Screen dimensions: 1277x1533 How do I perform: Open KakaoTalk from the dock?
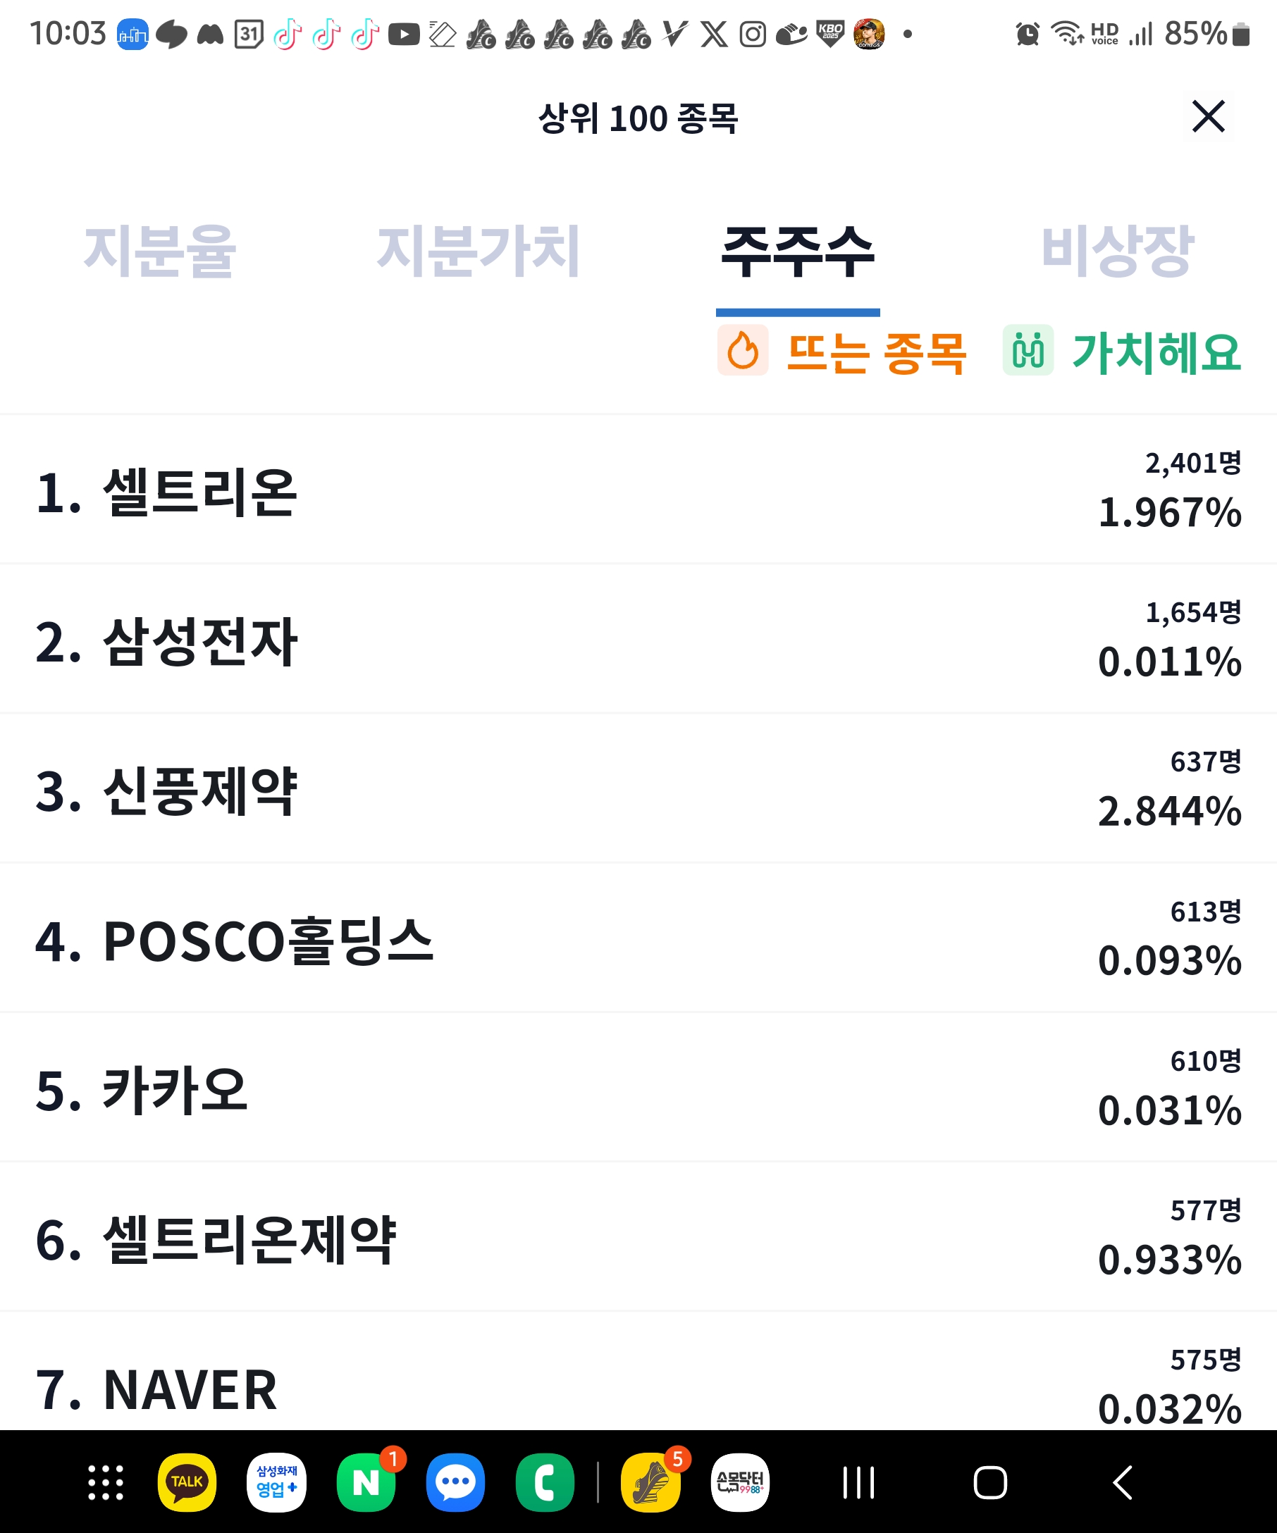pos(187,1483)
